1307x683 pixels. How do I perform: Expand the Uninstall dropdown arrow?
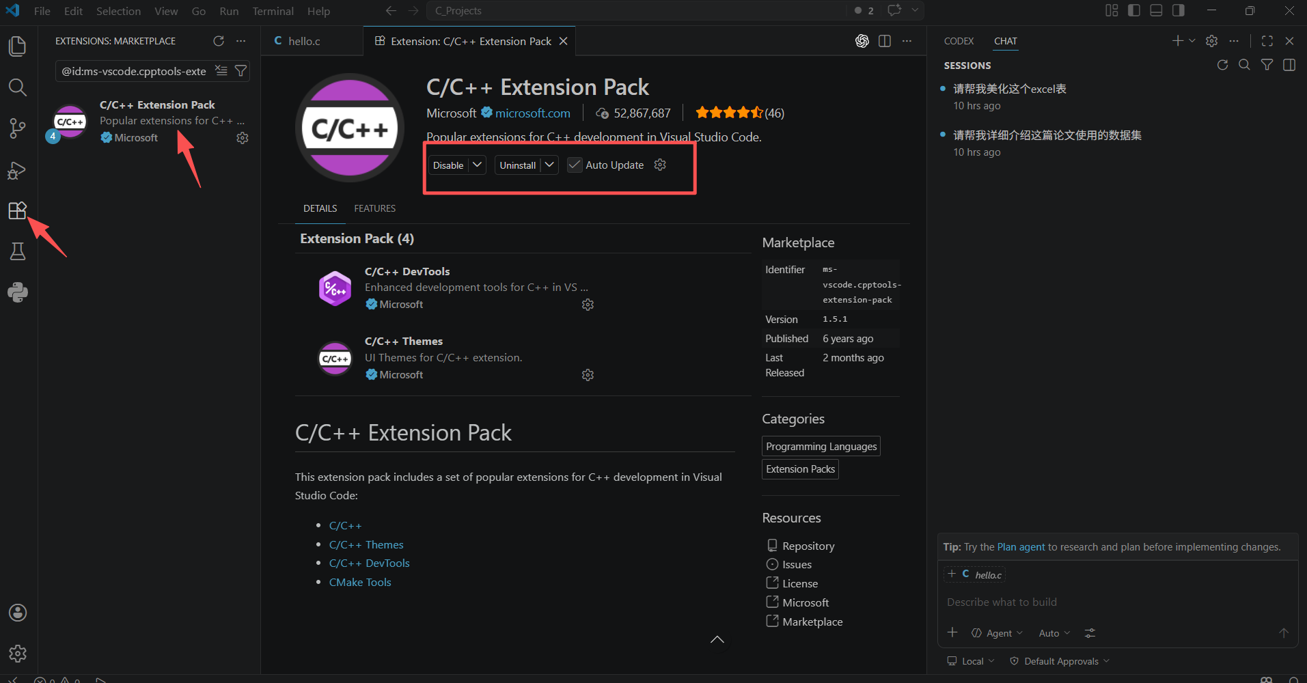[x=549, y=165]
